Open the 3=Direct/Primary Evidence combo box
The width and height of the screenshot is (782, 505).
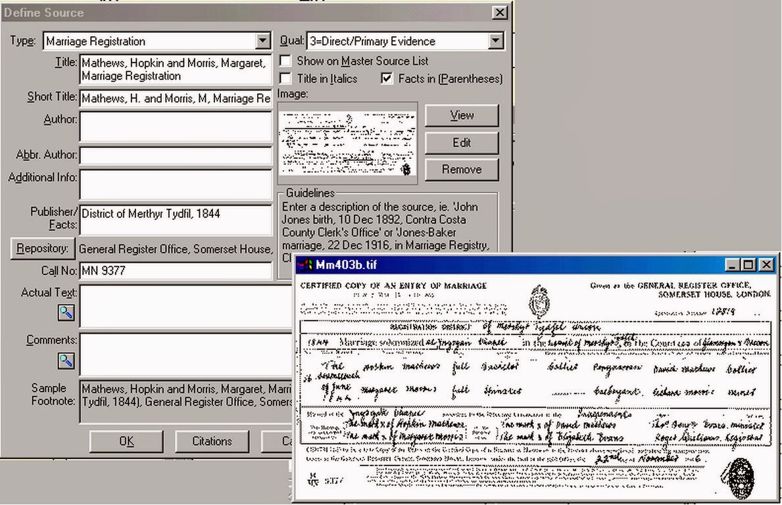coord(405,41)
